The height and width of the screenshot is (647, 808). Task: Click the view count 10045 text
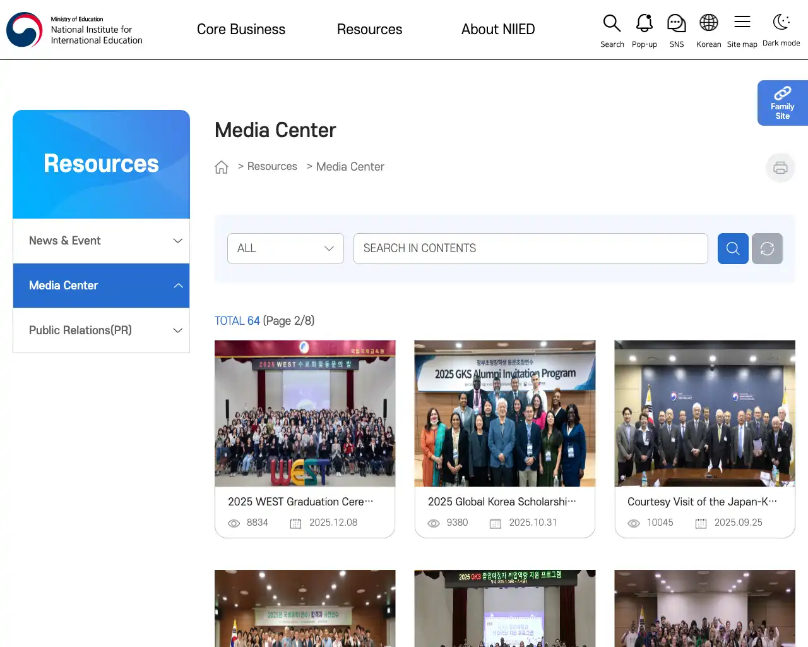pyautogui.click(x=660, y=523)
